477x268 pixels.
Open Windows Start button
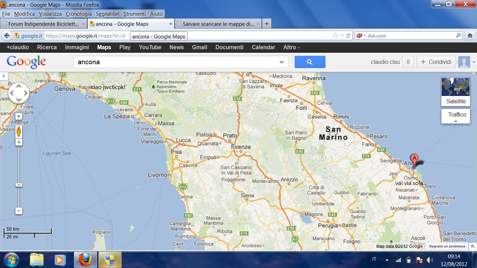coord(11,259)
